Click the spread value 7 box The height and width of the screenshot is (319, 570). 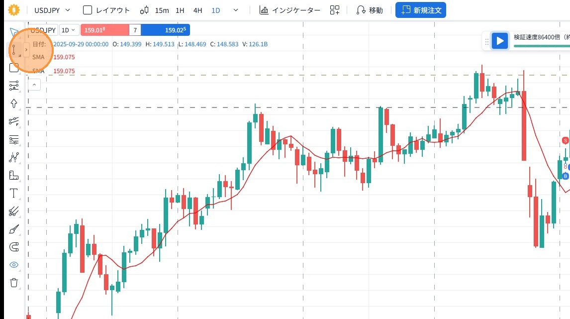(135, 30)
